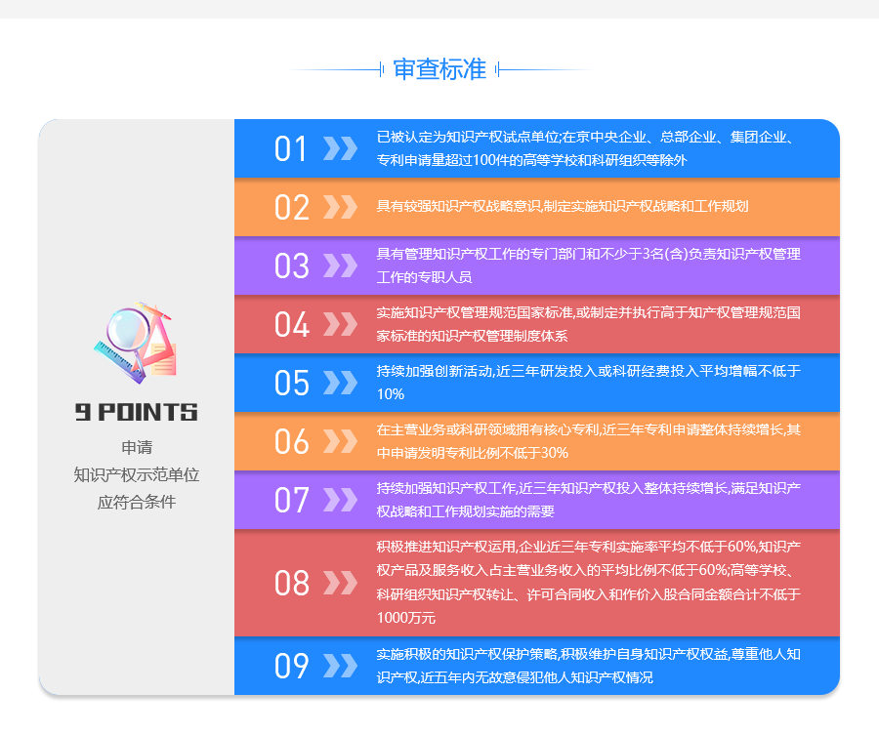
Task: Click the chevron arrows next to number 08
Action: (x=340, y=583)
